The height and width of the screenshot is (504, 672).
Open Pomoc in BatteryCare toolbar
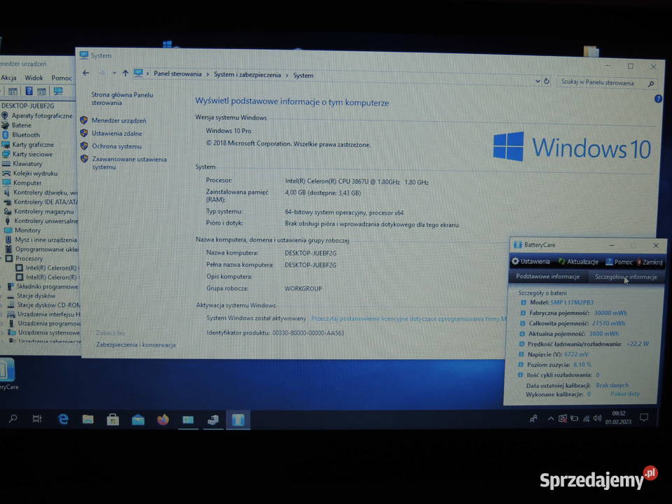pos(619,262)
